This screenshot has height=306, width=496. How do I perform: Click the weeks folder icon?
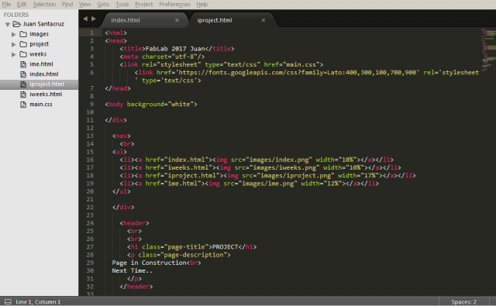pyautogui.click(x=23, y=54)
